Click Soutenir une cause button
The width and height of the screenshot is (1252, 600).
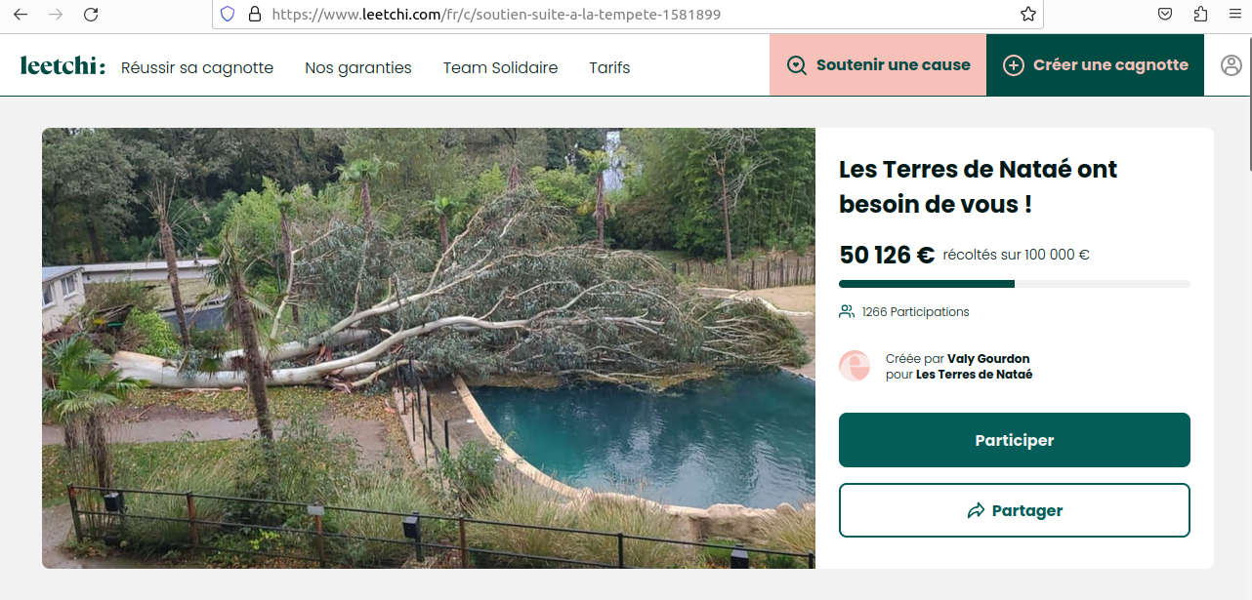click(878, 65)
